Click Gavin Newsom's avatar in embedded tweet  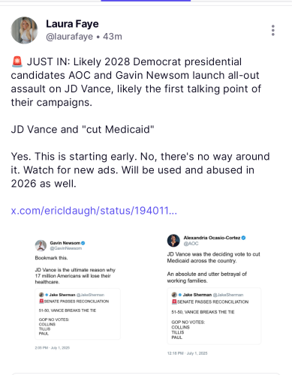coord(41,245)
